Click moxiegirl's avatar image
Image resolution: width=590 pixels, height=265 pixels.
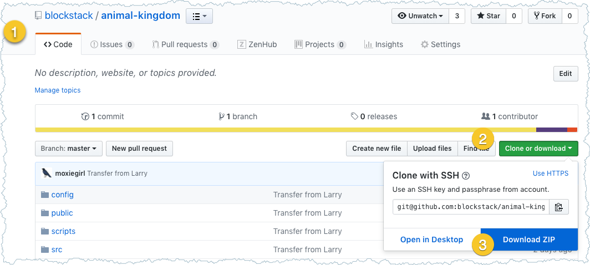[x=47, y=173]
